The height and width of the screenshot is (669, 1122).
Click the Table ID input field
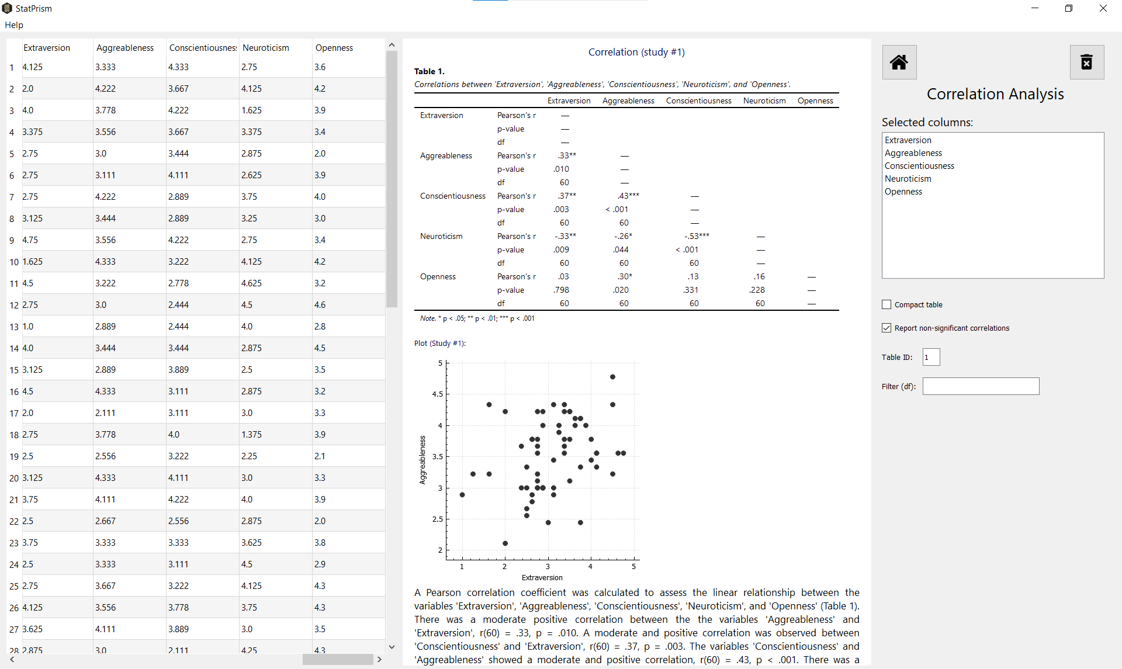pyautogui.click(x=931, y=357)
